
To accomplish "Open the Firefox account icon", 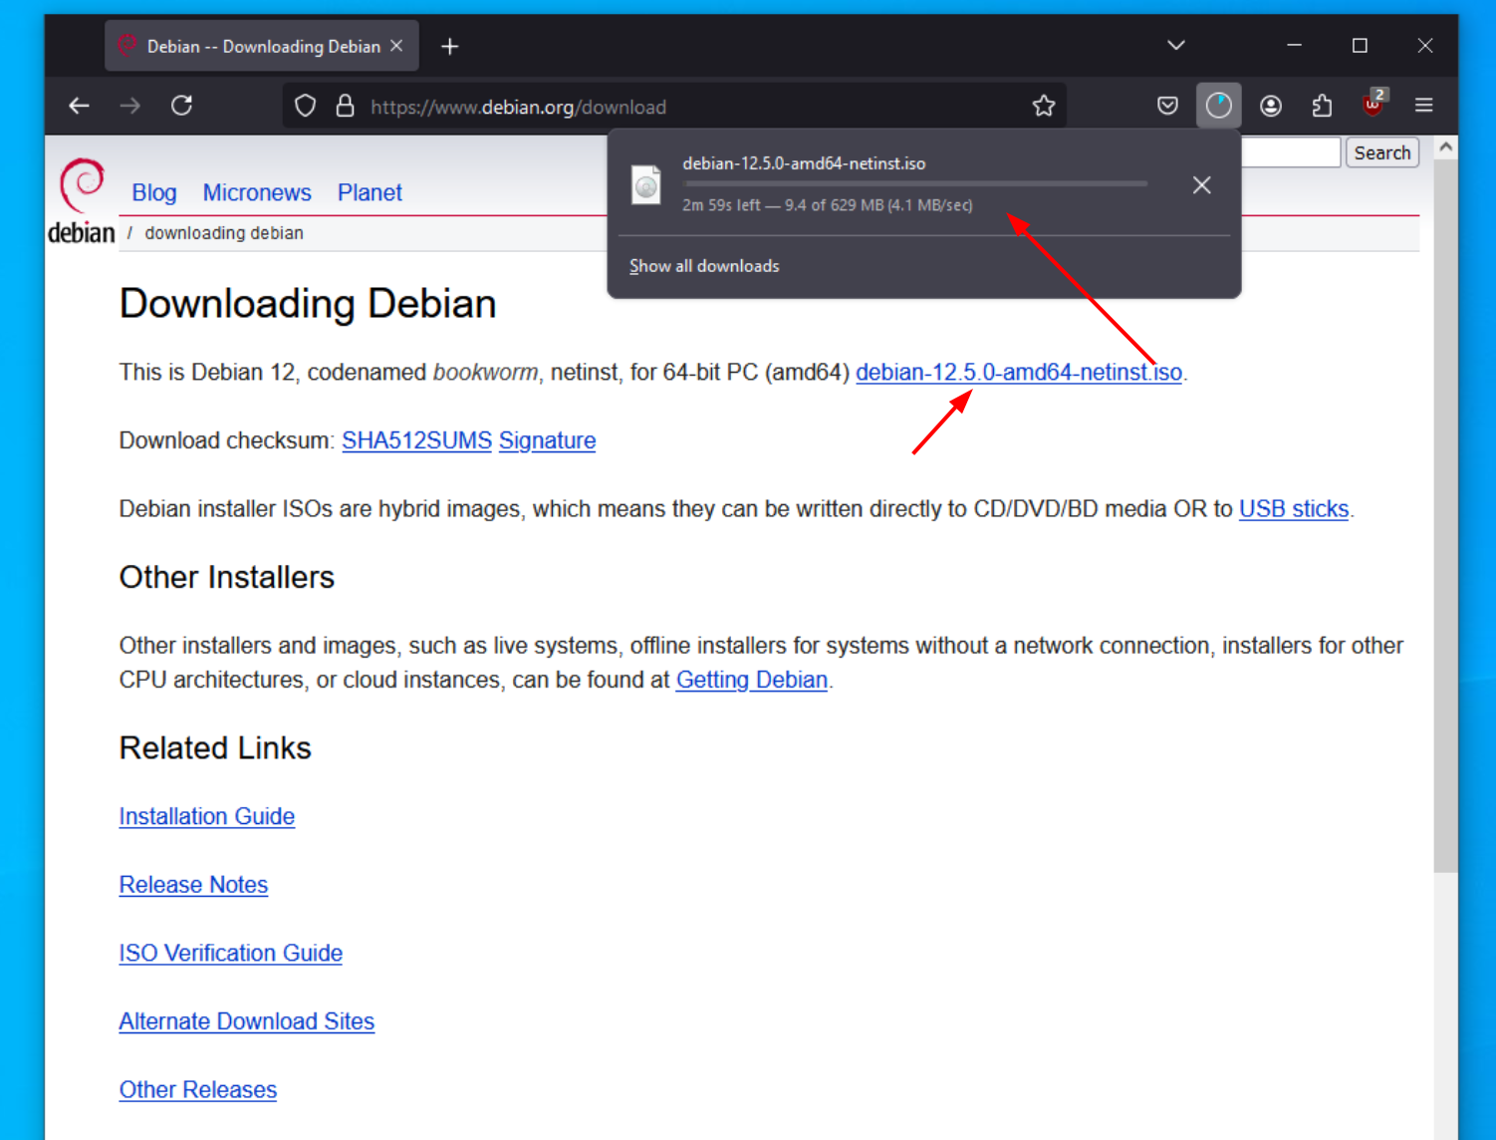I will (1271, 106).
